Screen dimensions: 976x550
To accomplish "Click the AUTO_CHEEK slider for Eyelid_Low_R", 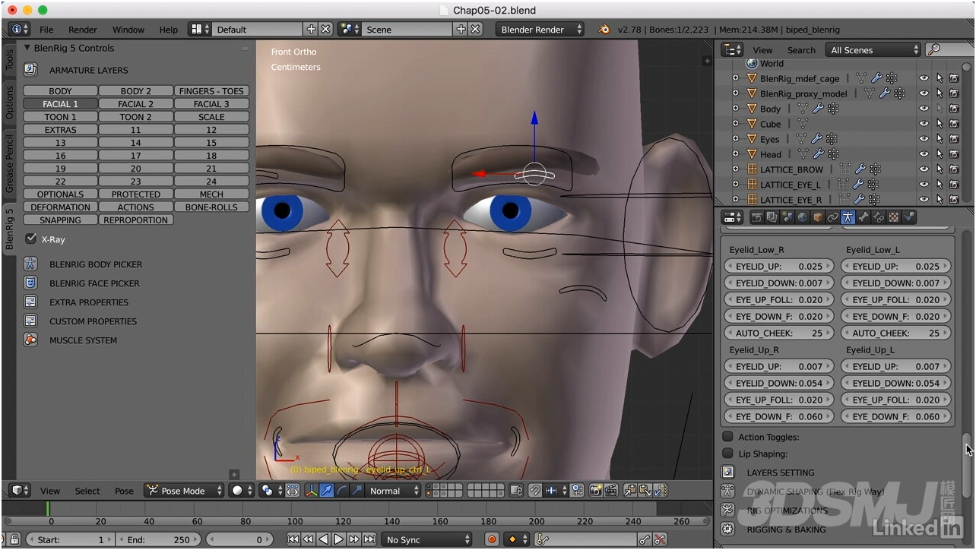I will click(779, 333).
